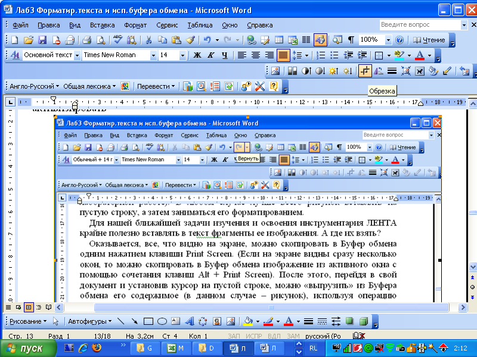Pick the Arrow drawing tool
This screenshot has width=477, height=357.
[x=134, y=321]
